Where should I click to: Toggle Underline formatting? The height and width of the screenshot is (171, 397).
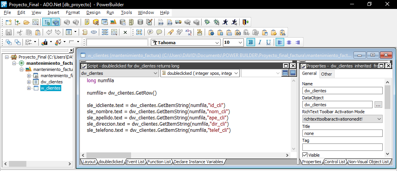268,42
